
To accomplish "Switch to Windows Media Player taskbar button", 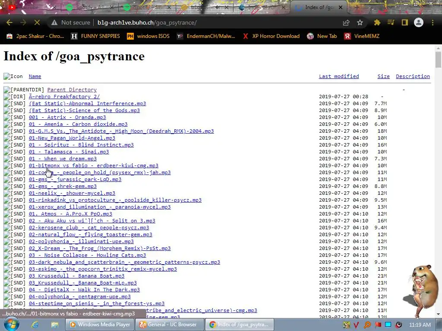I will 100,325.
